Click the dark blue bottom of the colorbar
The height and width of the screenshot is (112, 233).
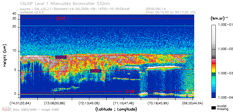213,95
